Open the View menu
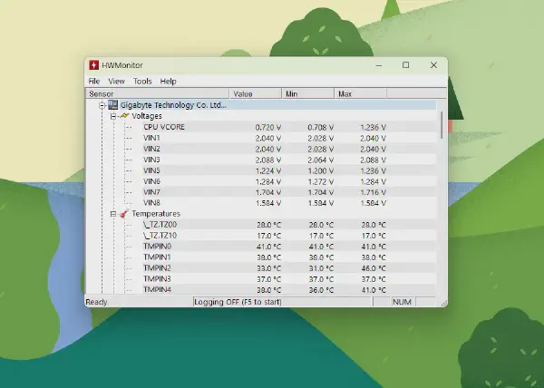This screenshot has width=544, height=388. (116, 82)
